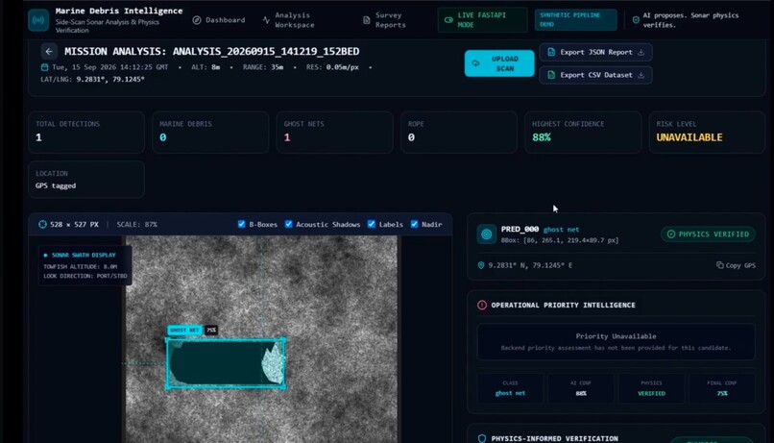Click the Marine Debris count card
774x443 pixels.
[210, 132]
